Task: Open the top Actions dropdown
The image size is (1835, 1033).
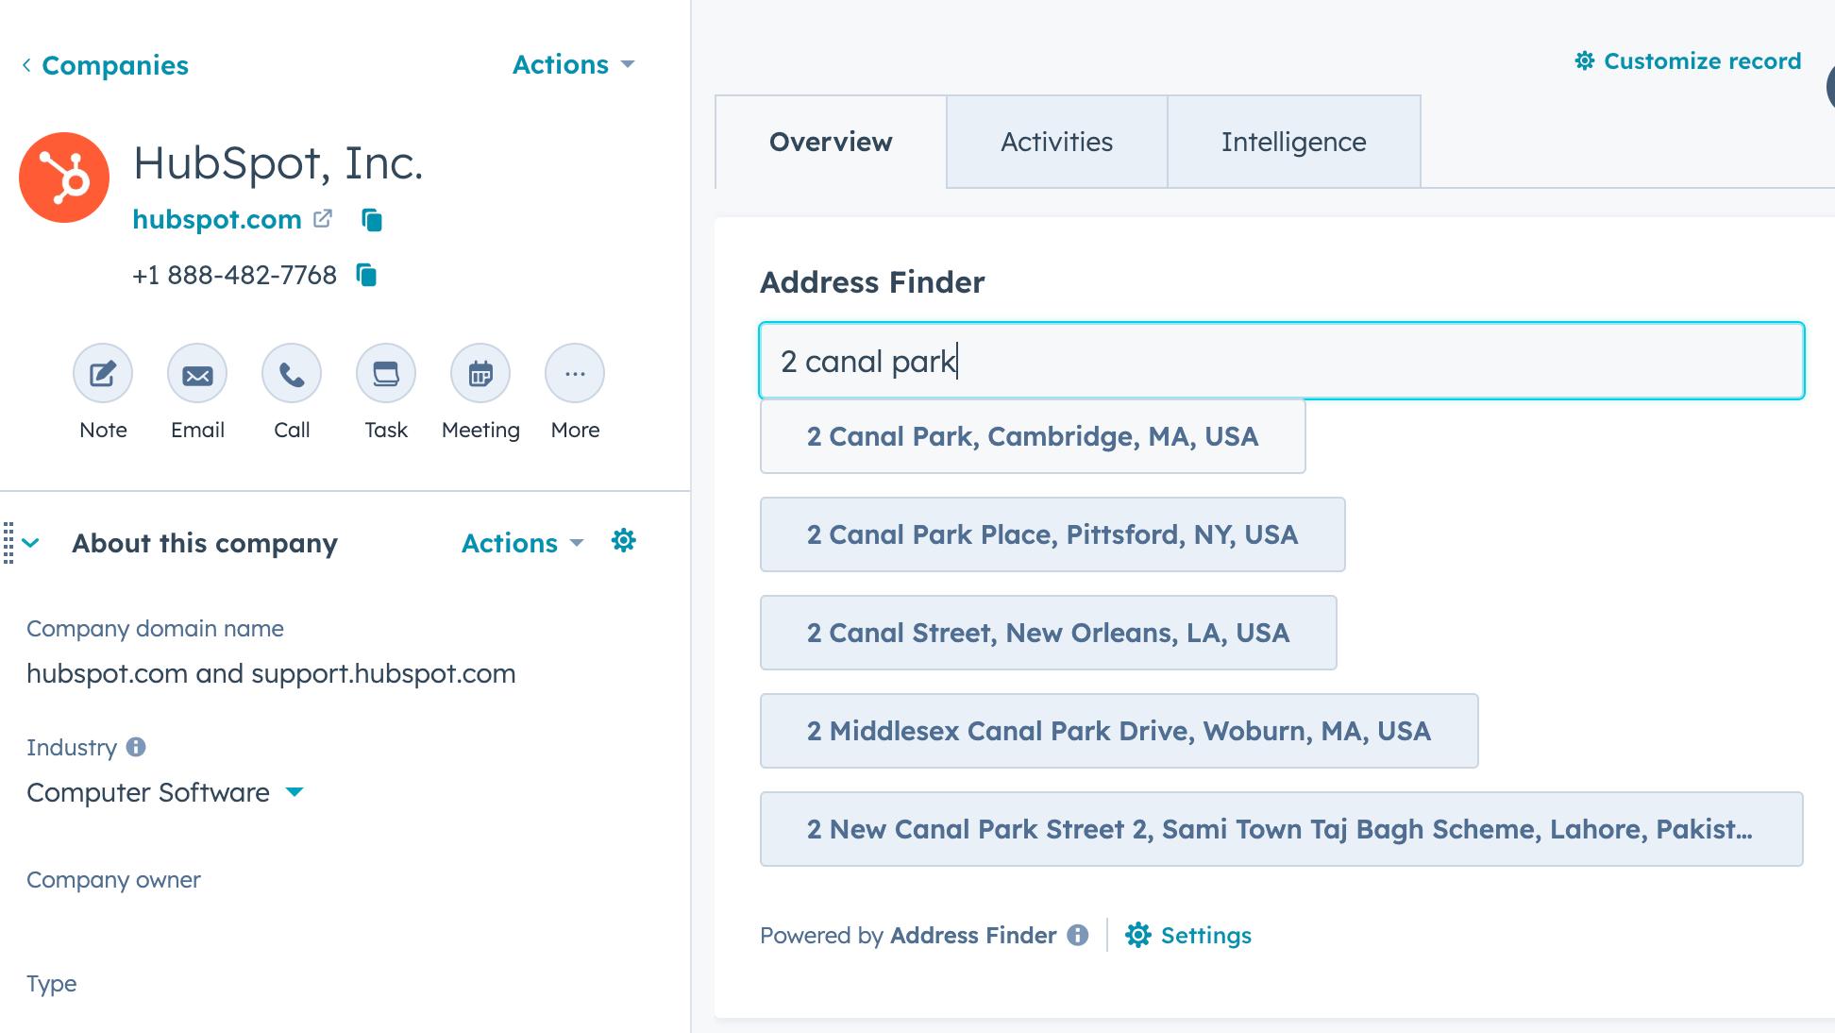Action: tap(573, 64)
